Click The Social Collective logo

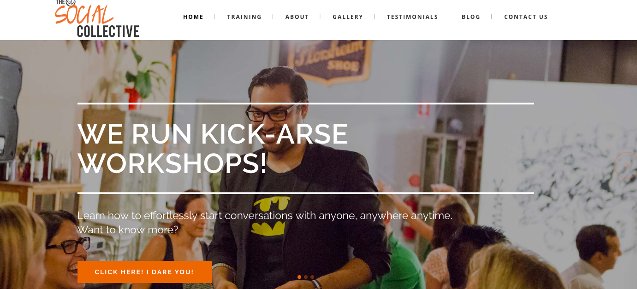(x=97, y=18)
